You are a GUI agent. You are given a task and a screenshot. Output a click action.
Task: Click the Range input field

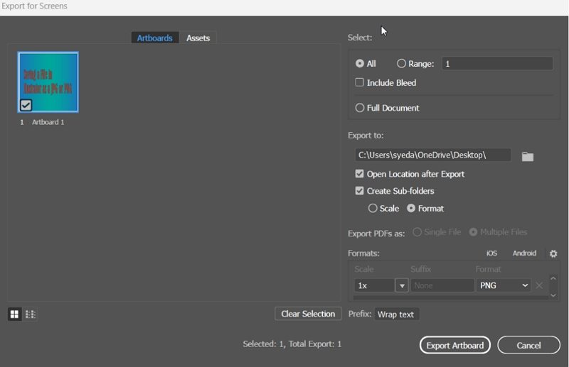tap(497, 63)
